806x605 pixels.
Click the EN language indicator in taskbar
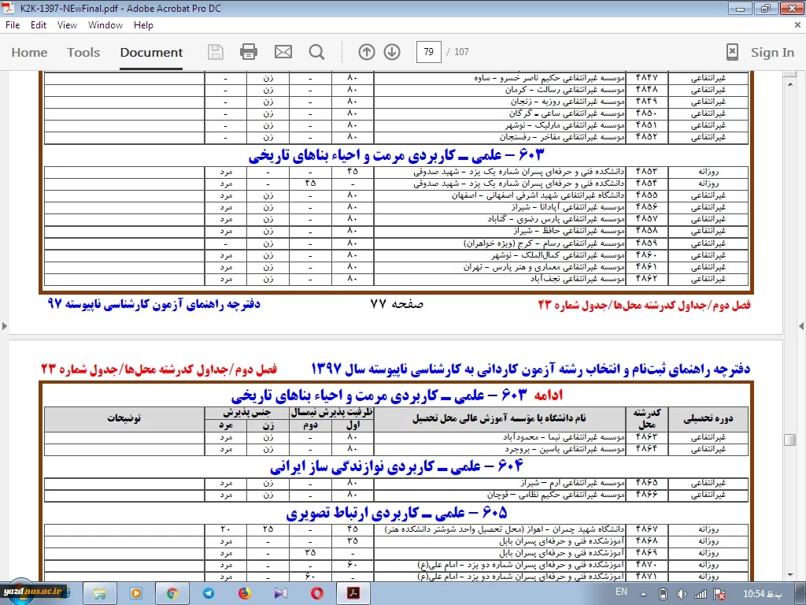coord(622,592)
